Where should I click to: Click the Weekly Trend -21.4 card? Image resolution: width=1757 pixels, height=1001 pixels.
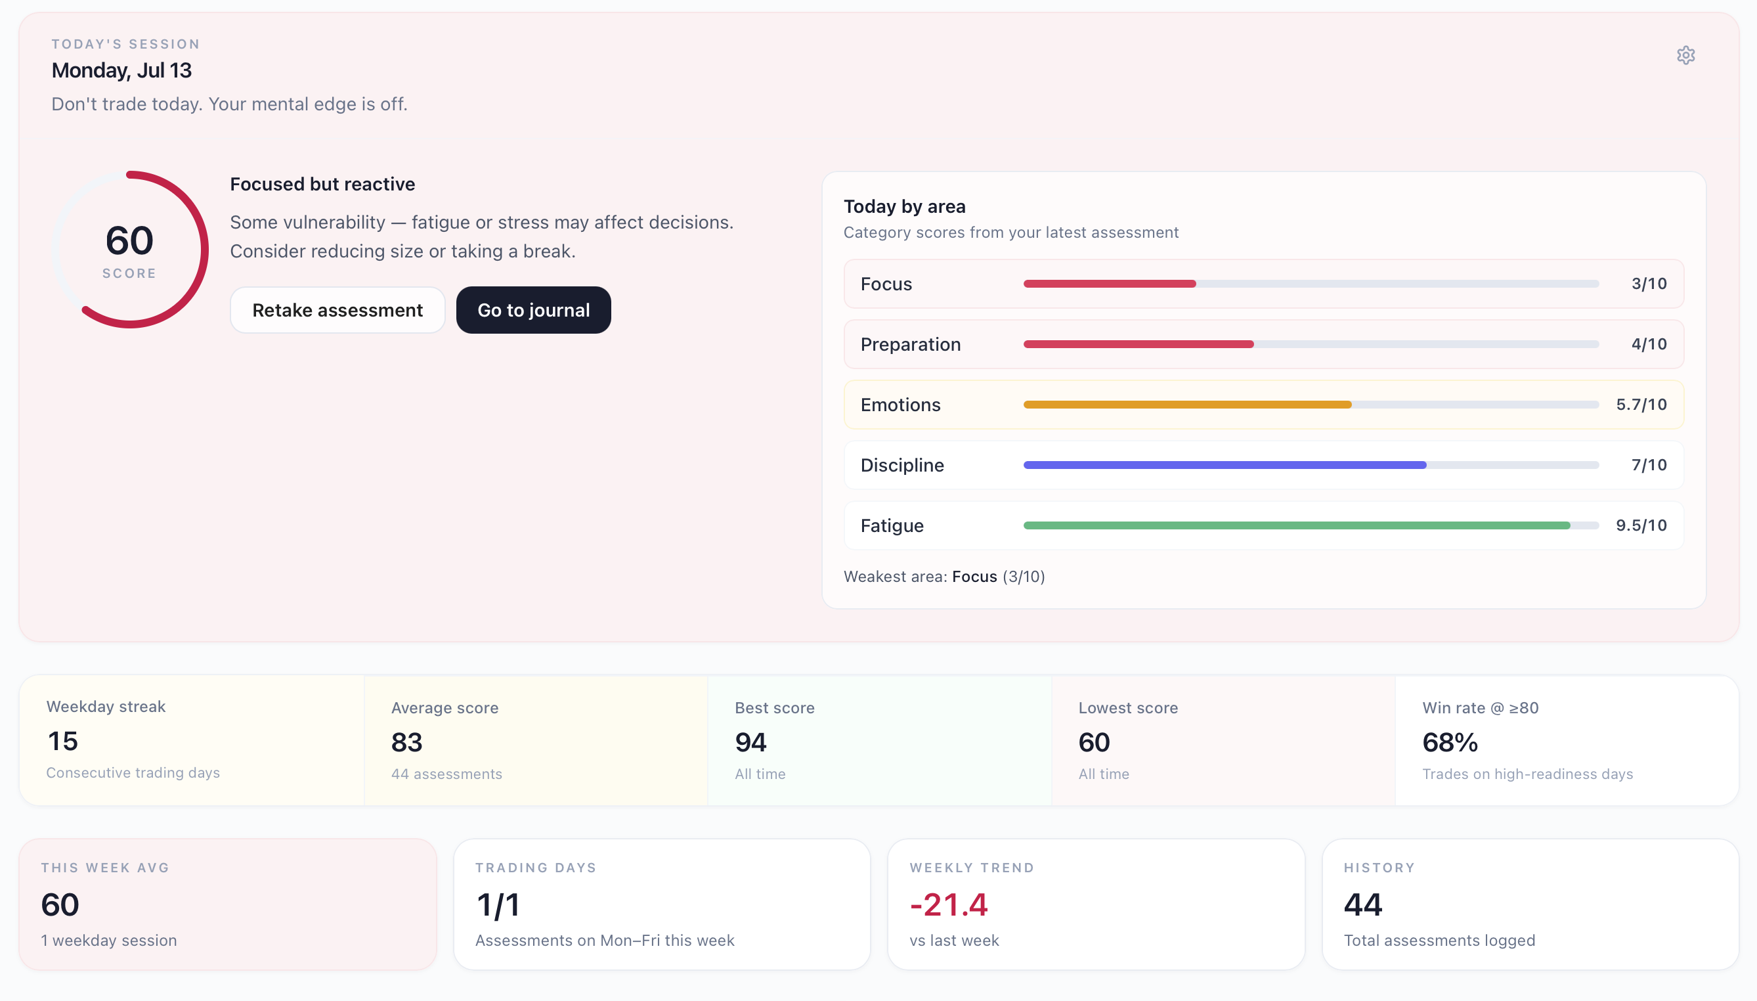pyautogui.click(x=1096, y=904)
